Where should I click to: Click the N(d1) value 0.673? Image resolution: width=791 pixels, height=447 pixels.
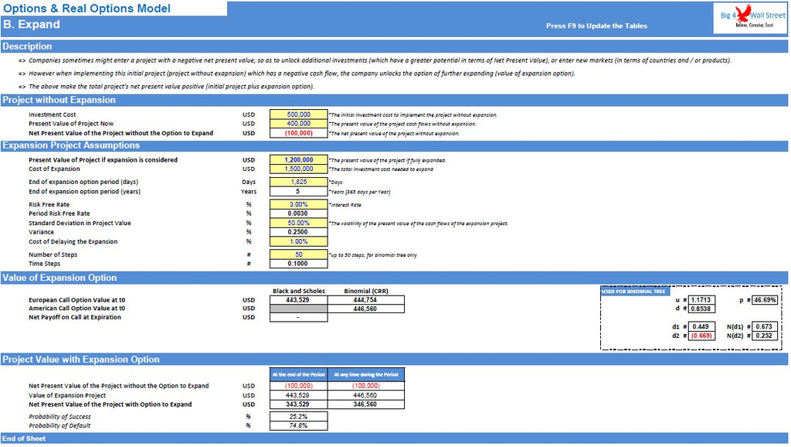tap(765, 327)
